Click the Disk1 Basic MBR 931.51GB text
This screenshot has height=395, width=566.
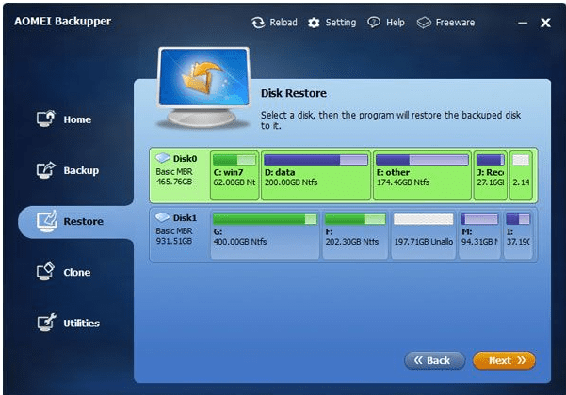[174, 236]
